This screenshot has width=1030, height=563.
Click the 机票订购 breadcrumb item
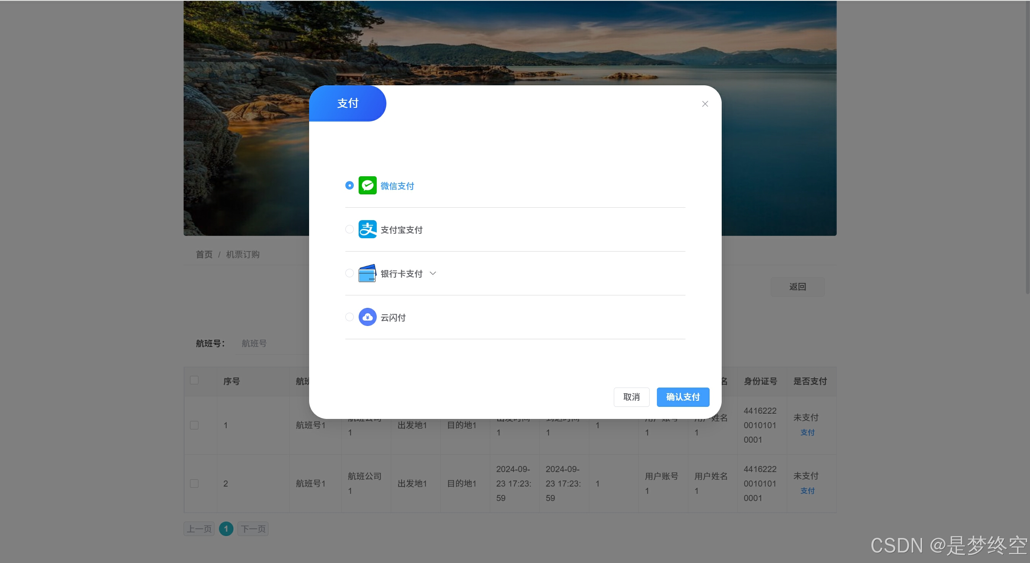[x=243, y=255]
